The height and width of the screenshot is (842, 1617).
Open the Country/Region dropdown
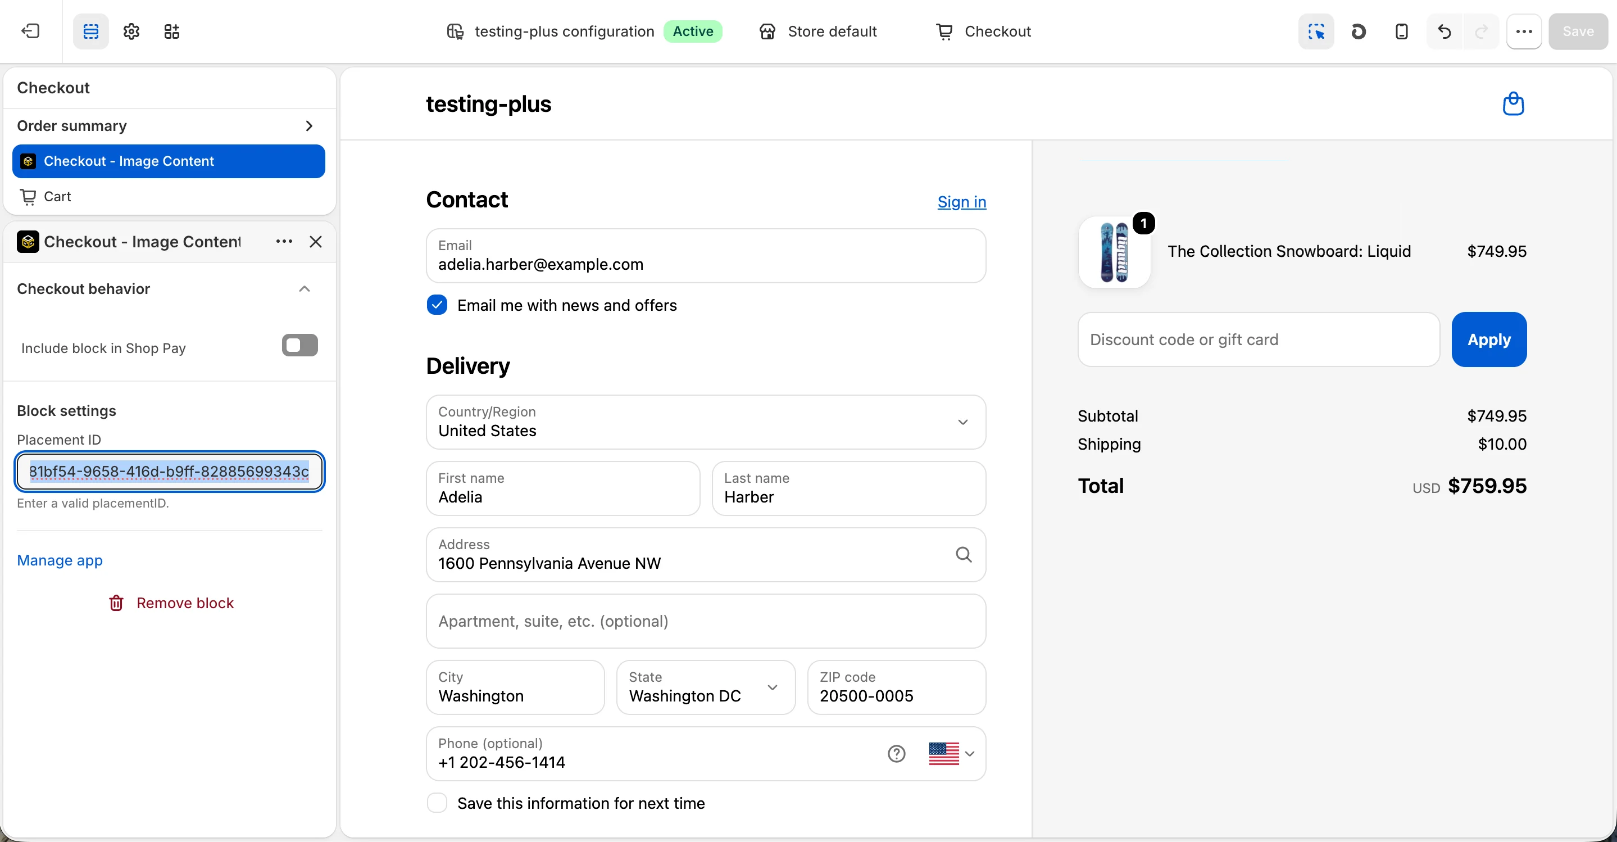click(706, 422)
